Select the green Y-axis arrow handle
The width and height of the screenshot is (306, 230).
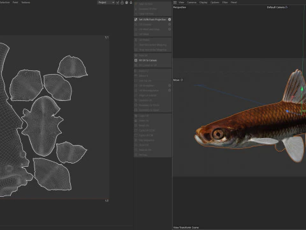pos(302,88)
